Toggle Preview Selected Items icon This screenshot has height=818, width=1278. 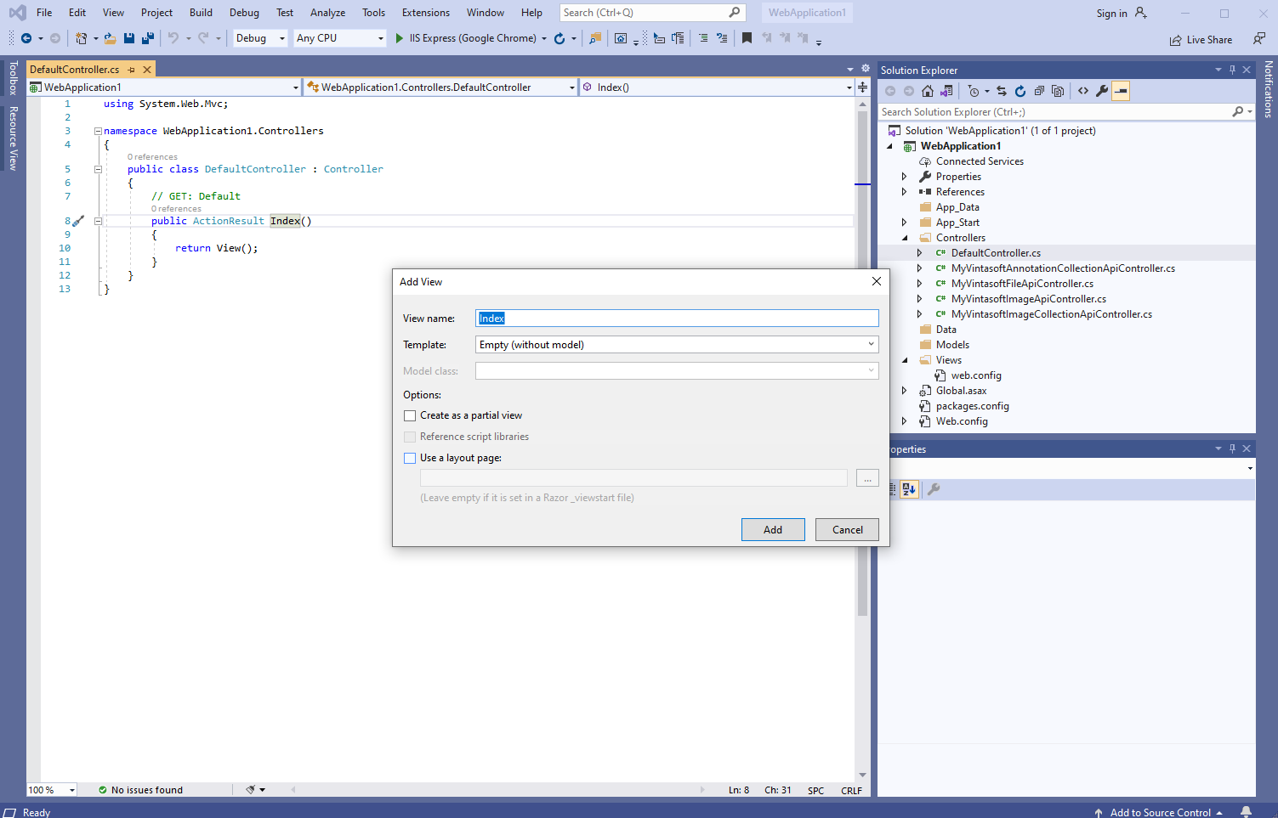click(1121, 91)
